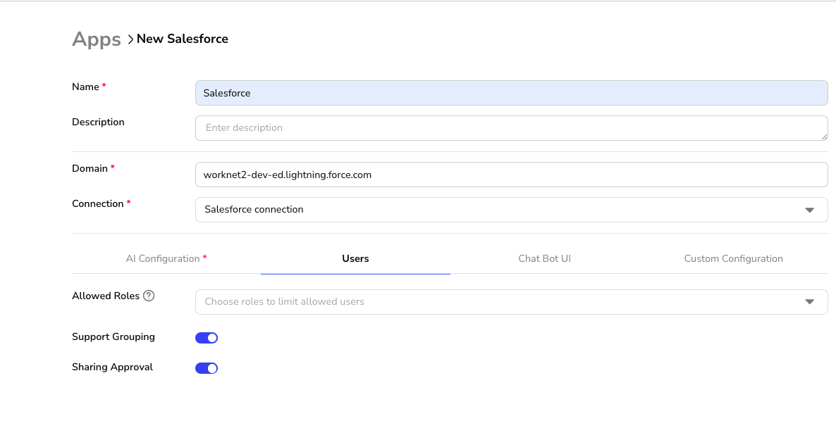Click the Allowed Roles label
836x447 pixels.
tap(106, 296)
